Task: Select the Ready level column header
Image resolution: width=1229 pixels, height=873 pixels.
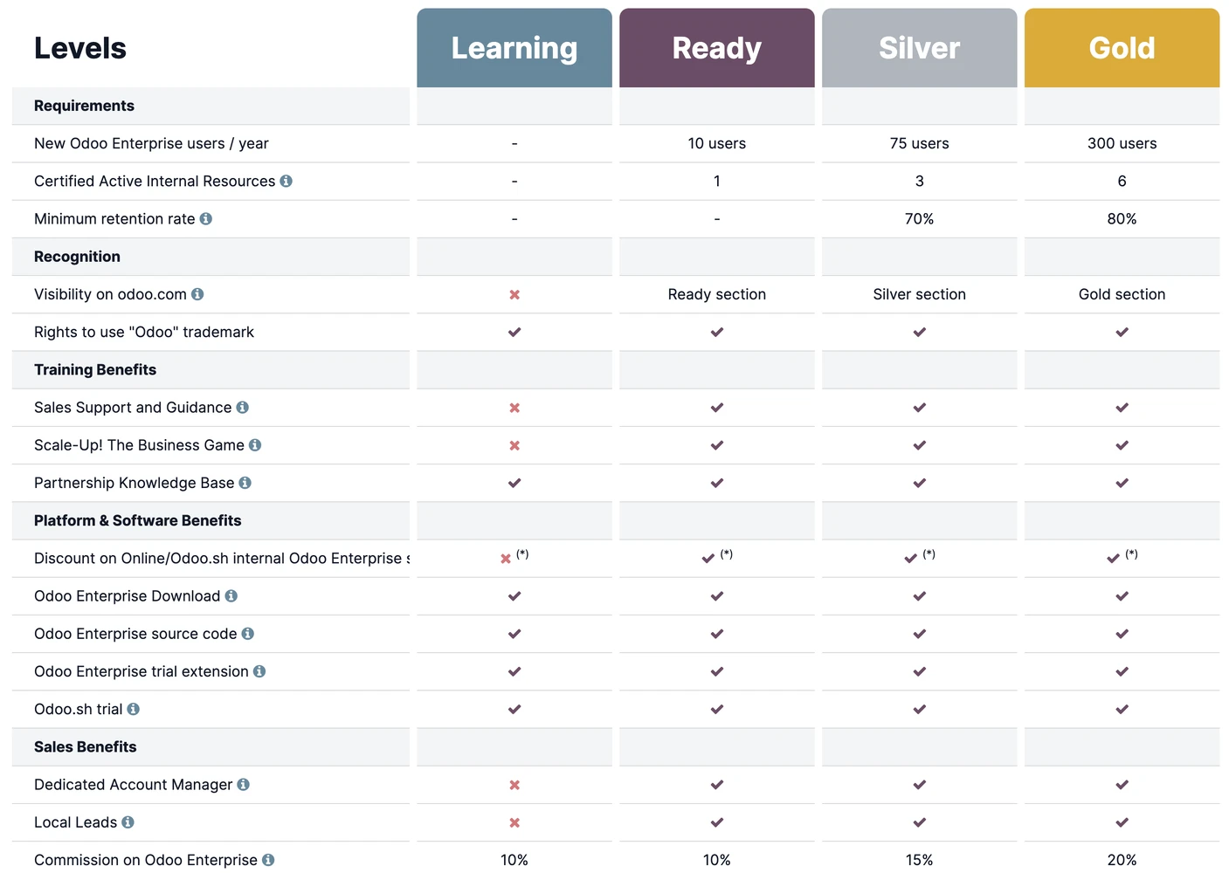Action: coord(716,48)
